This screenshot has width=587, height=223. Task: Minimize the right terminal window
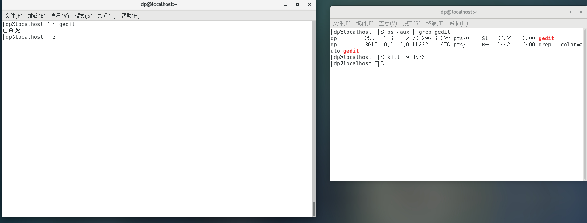557,12
